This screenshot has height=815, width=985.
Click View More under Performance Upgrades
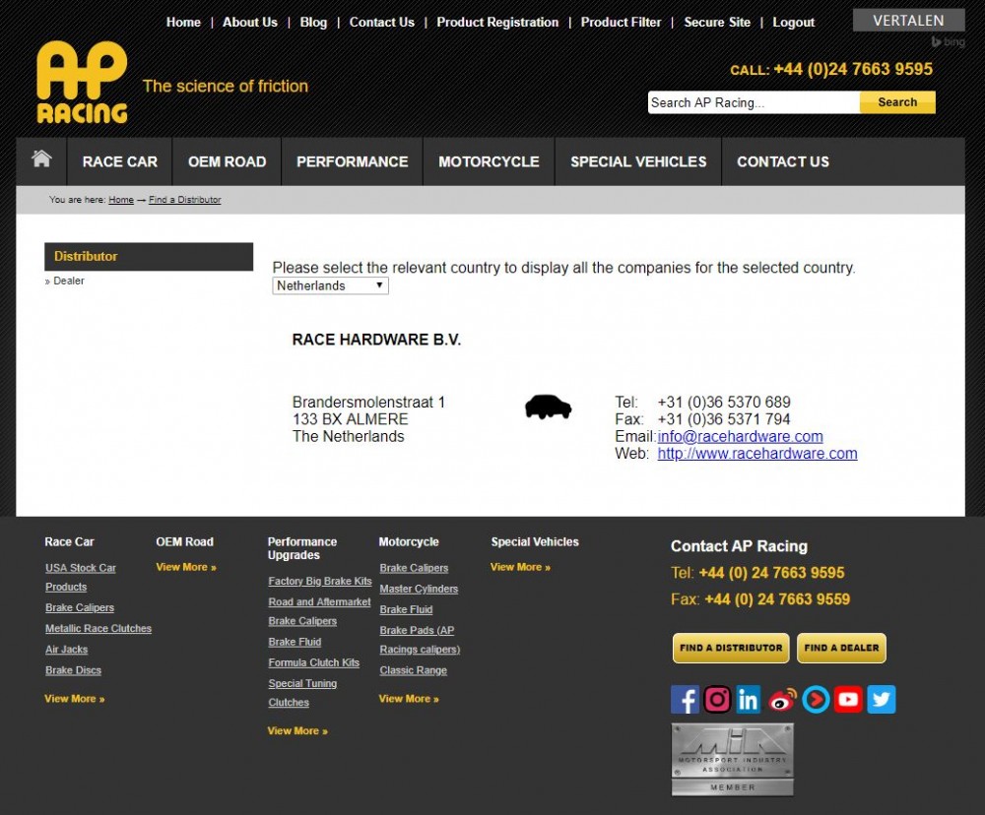297,731
